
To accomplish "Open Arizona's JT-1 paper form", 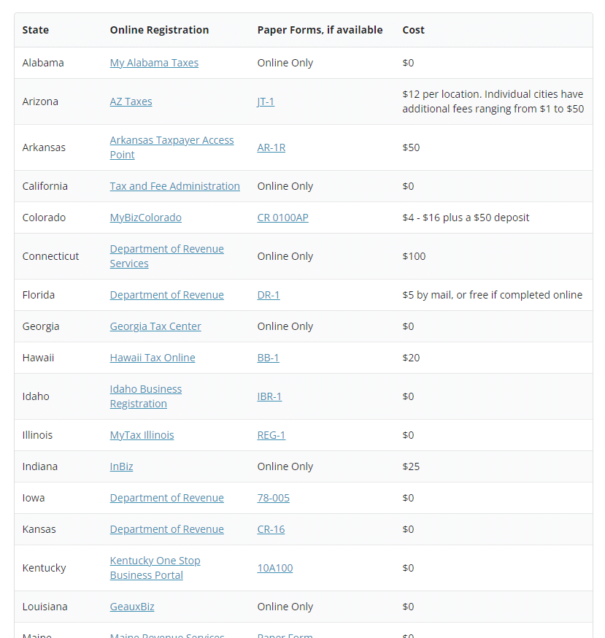I will [266, 101].
